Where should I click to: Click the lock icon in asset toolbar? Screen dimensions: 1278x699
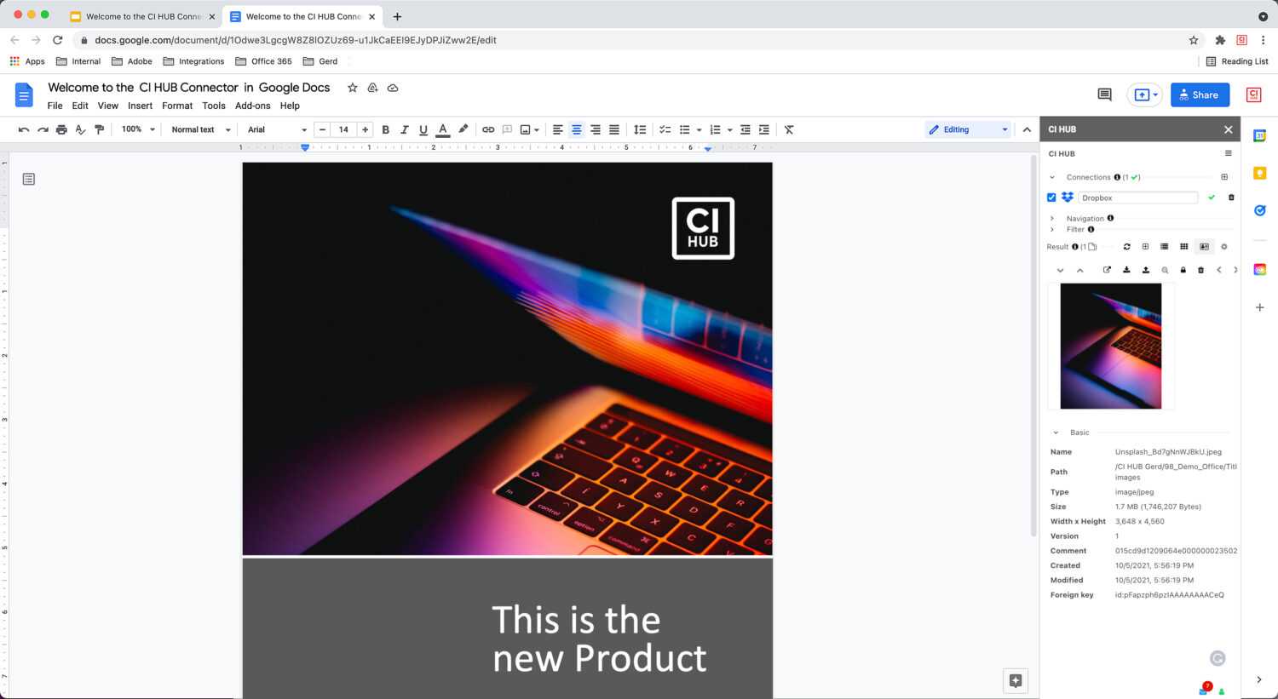click(1183, 270)
